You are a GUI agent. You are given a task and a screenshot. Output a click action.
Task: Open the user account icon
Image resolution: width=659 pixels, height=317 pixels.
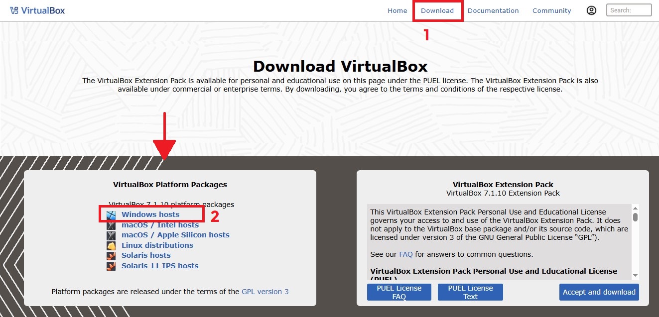tap(591, 9)
